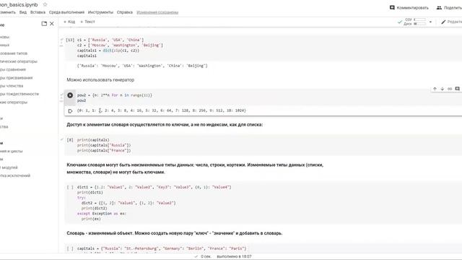Add a text cell with + Текст
Viewport: 462px width, 260px height.
point(87,22)
